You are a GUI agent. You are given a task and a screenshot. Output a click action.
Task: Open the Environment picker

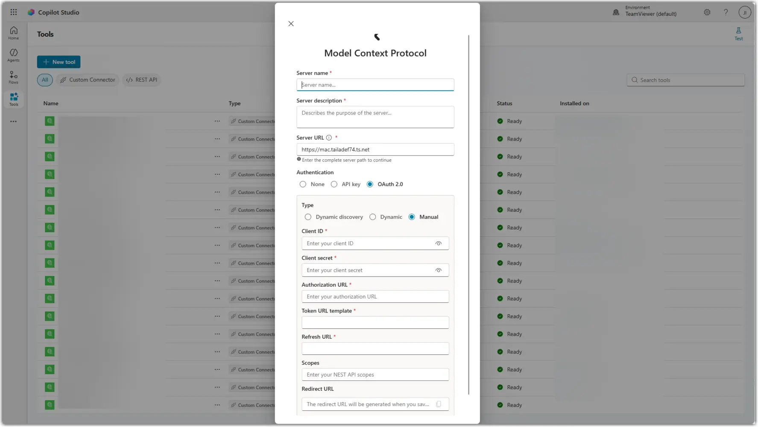(x=645, y=11)
